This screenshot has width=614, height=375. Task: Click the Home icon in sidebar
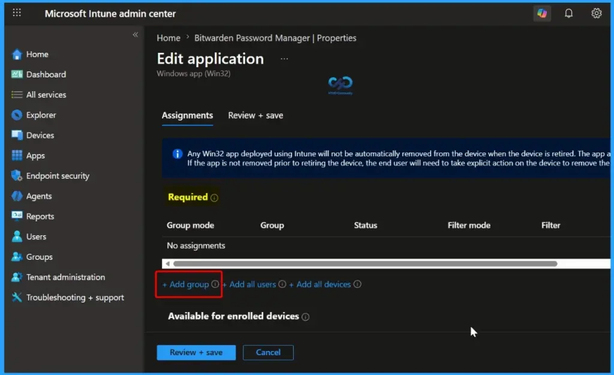17,55
